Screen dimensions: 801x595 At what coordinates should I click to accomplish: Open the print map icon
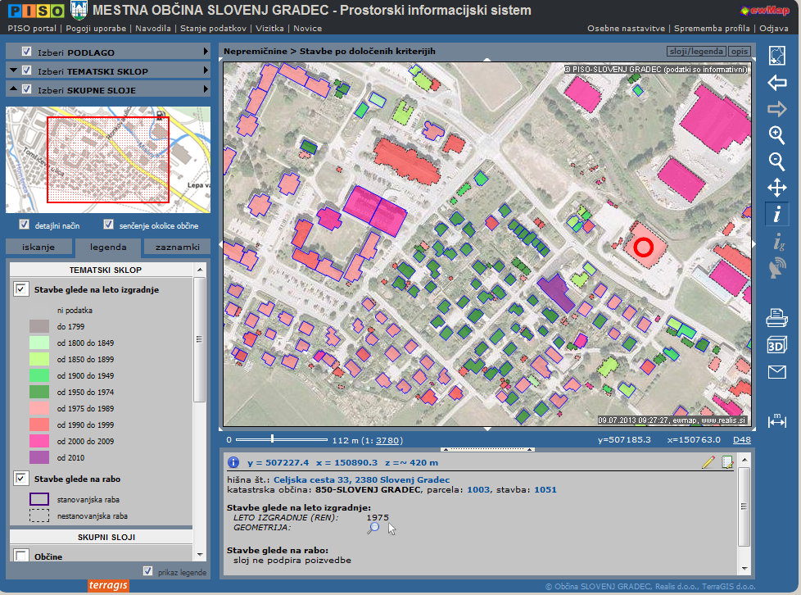pos(776,318)
